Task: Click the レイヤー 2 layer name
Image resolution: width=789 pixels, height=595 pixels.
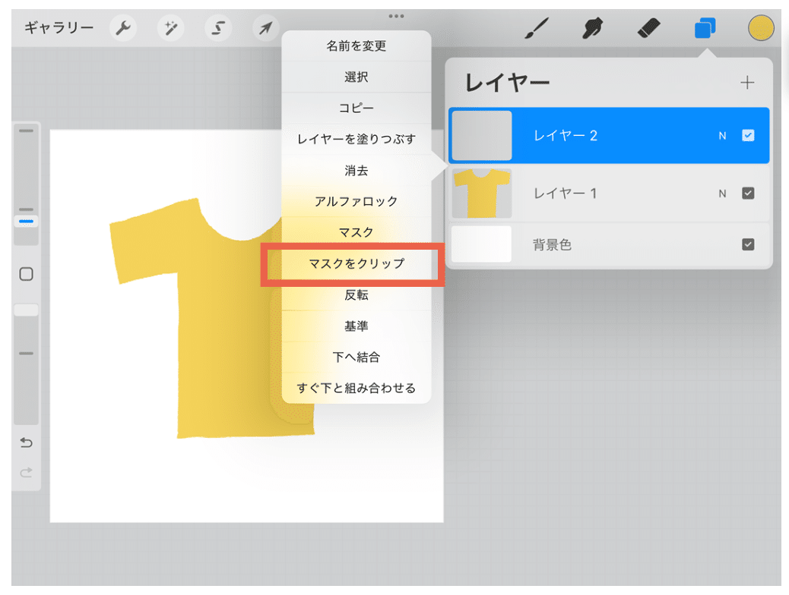Action: click(565, 136)
